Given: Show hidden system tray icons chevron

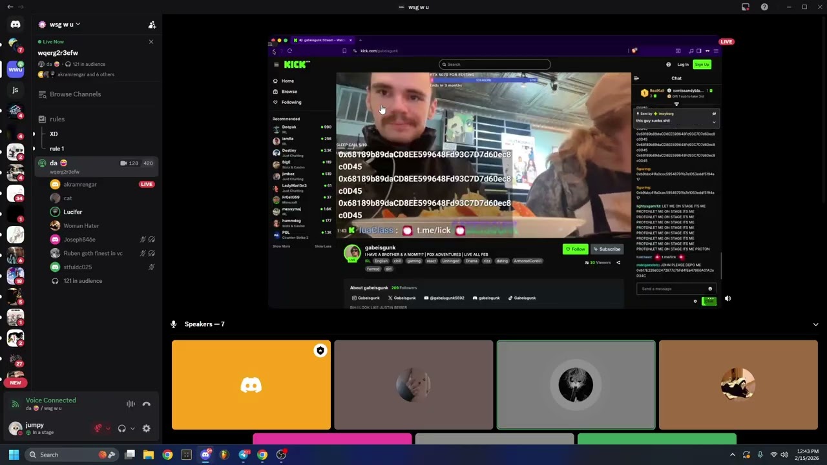Looking at the screenshot, I should click(x=732, y=455).
